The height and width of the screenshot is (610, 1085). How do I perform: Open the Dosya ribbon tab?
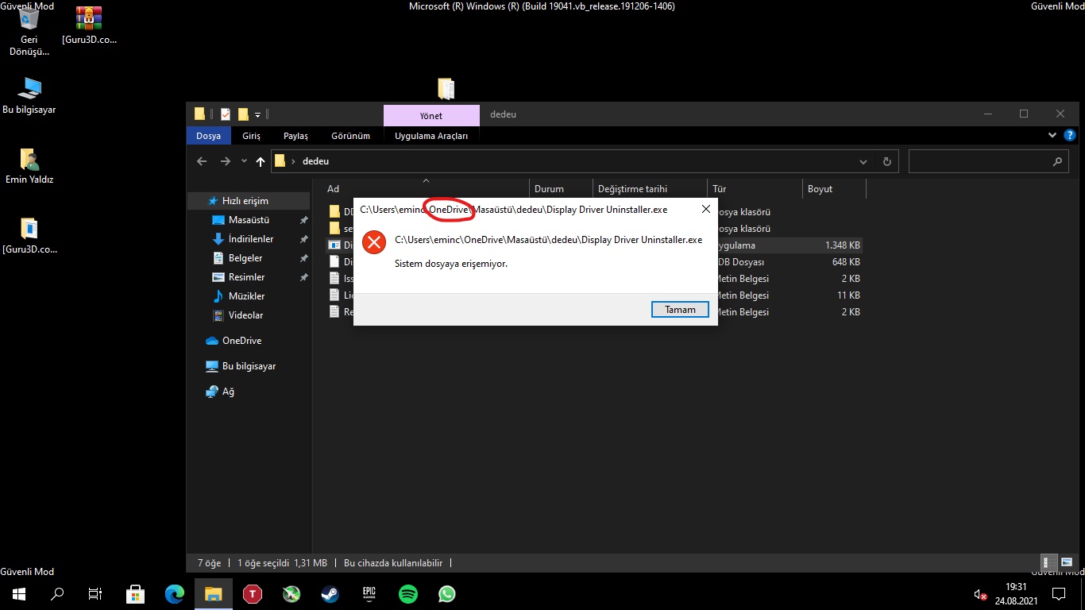click(208, 136)
